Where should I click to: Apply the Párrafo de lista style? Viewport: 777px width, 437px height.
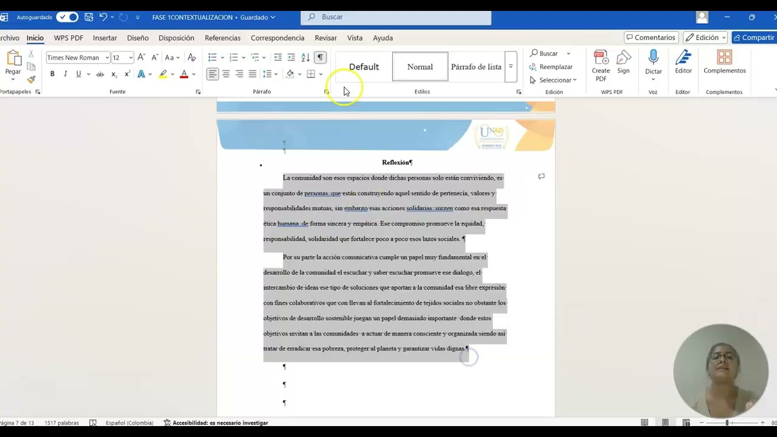[x=477, y=67]
